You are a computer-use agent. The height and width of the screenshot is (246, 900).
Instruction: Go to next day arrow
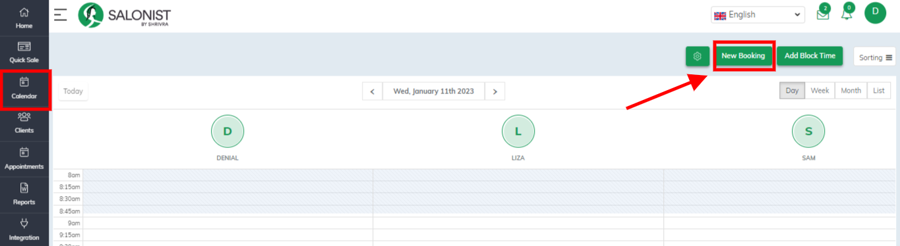pos(495,91)
